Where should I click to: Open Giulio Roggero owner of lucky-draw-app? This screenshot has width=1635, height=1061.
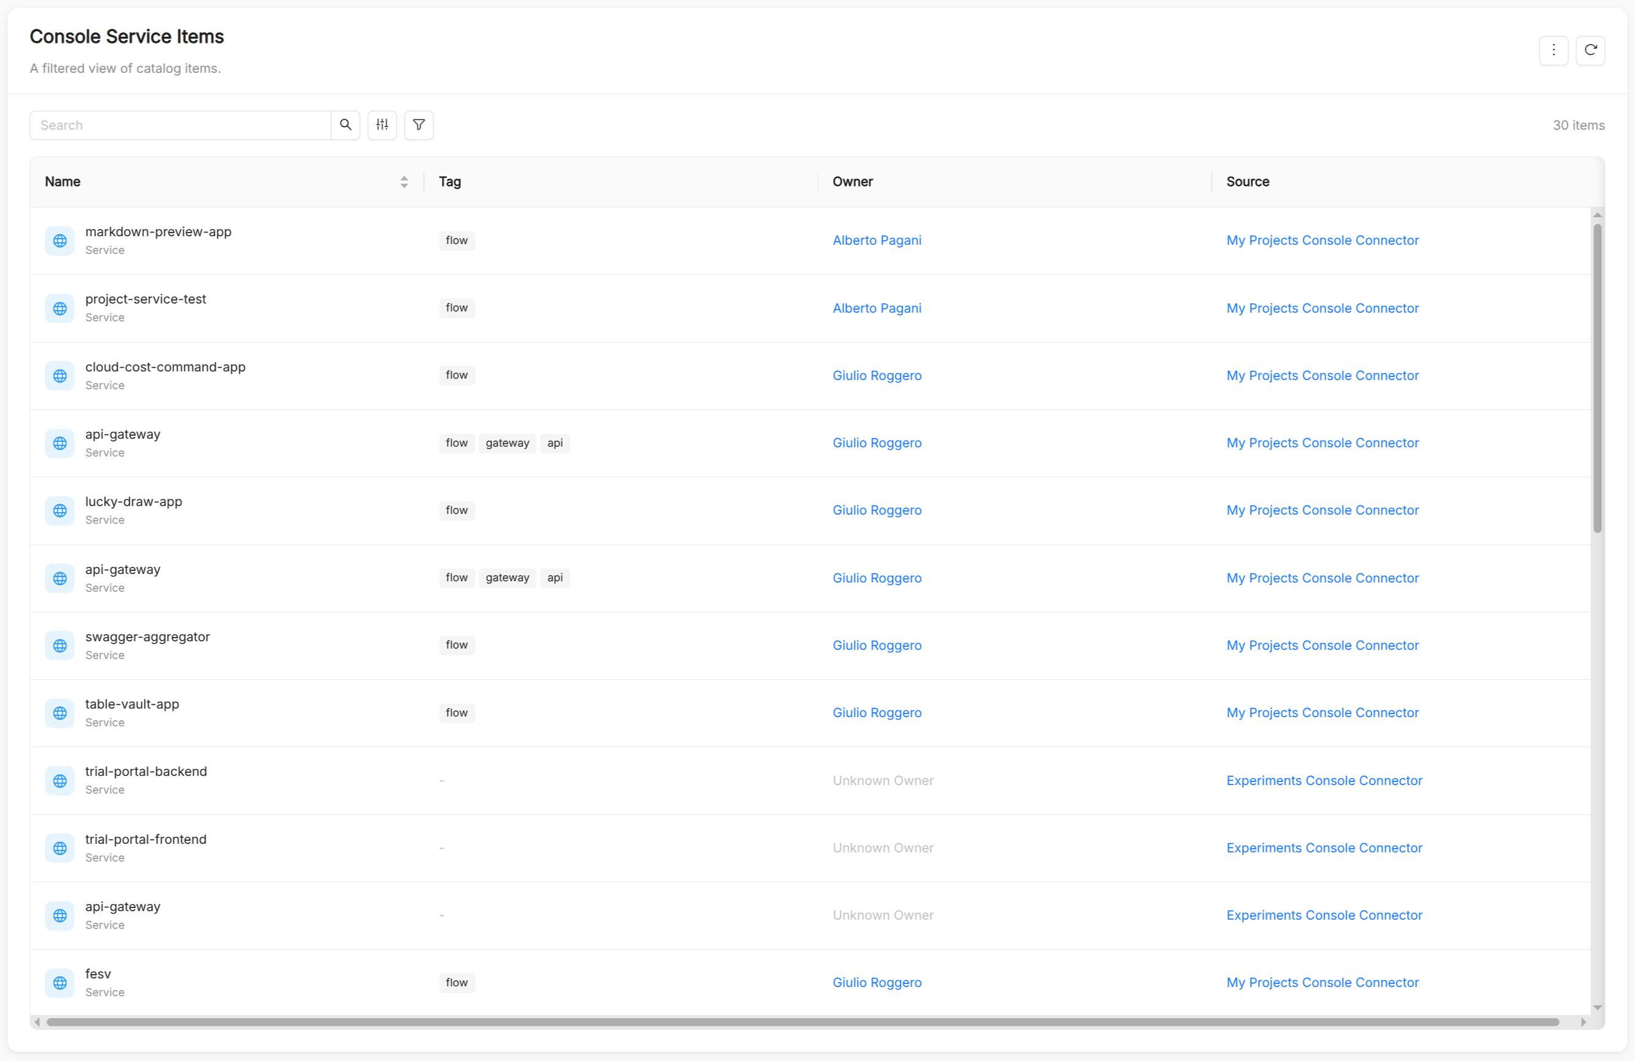click(877, 510)
